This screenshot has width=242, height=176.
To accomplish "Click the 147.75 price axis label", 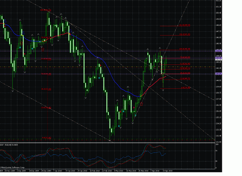I will point(219,31).
